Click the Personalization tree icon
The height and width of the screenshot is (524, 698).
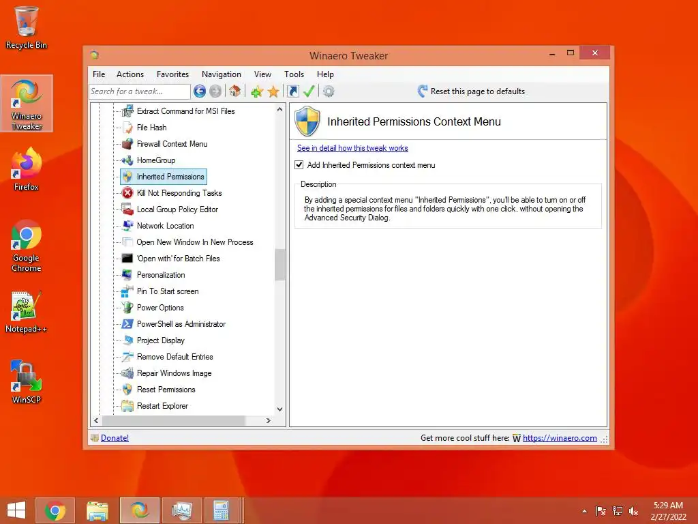click(x=127, y=275)
